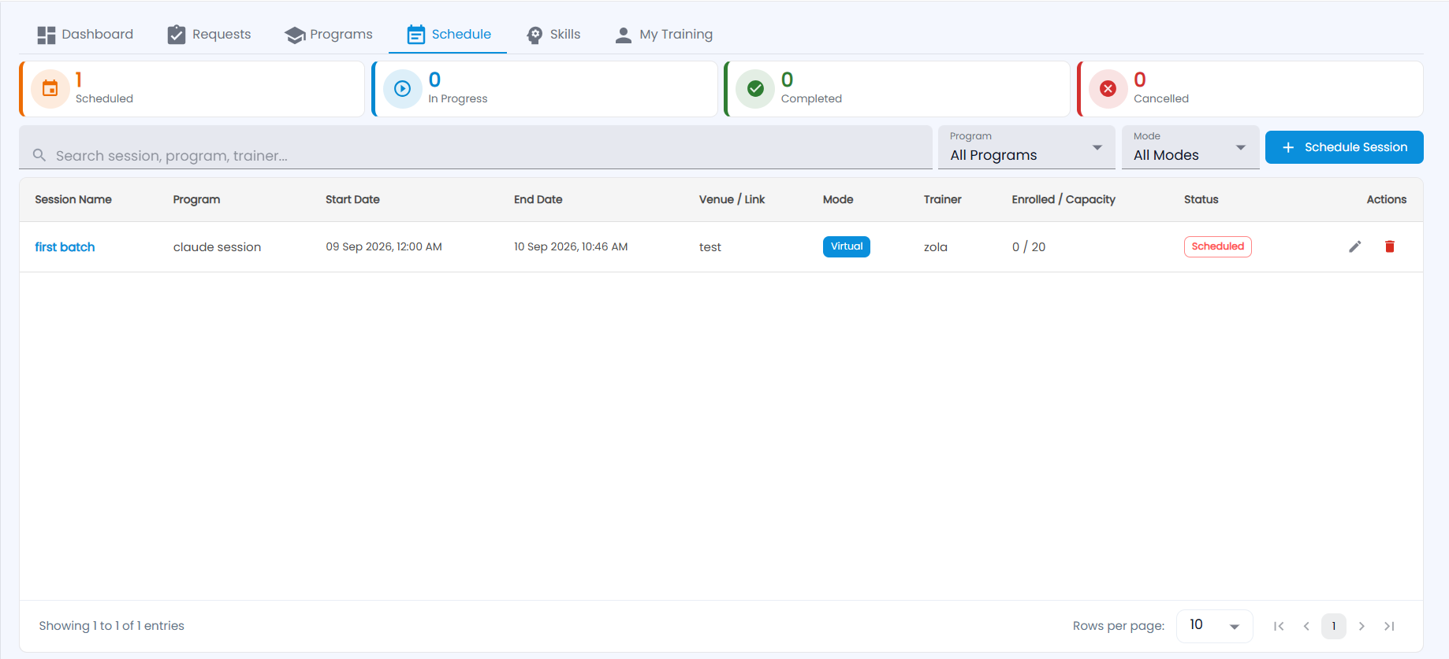Open the My Training tab
This screenshot has width=1449, height=659.
[664, 35]
